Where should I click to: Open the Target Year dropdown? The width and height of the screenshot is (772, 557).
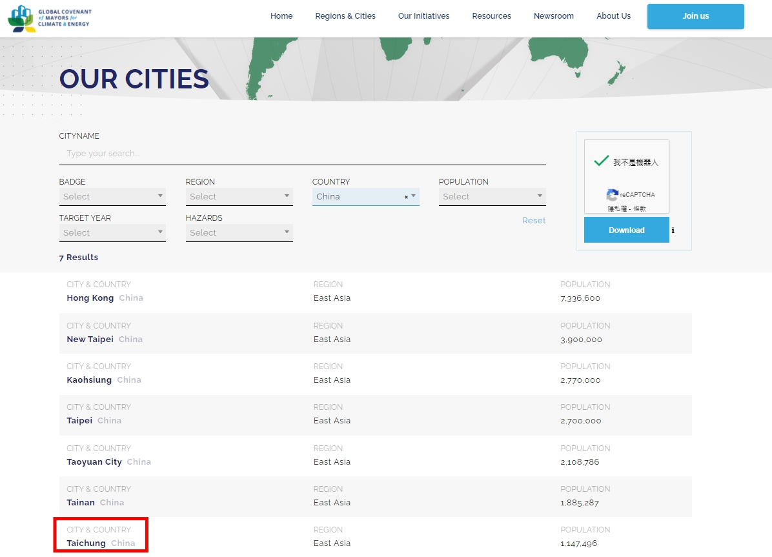(x=112, y=232)
